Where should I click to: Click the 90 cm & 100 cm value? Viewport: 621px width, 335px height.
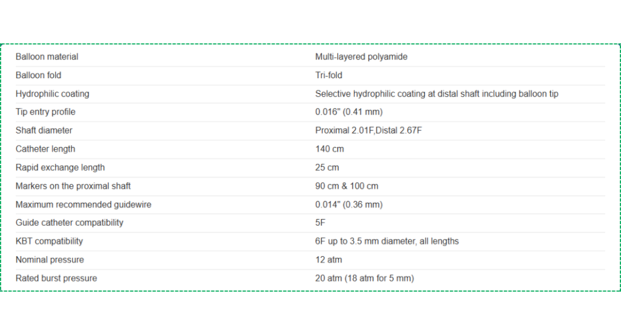pos(346,186)
